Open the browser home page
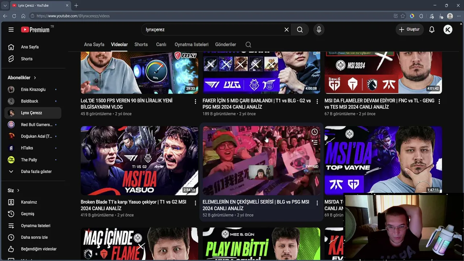This screenshot has height=261, width=464. point(23,16)
